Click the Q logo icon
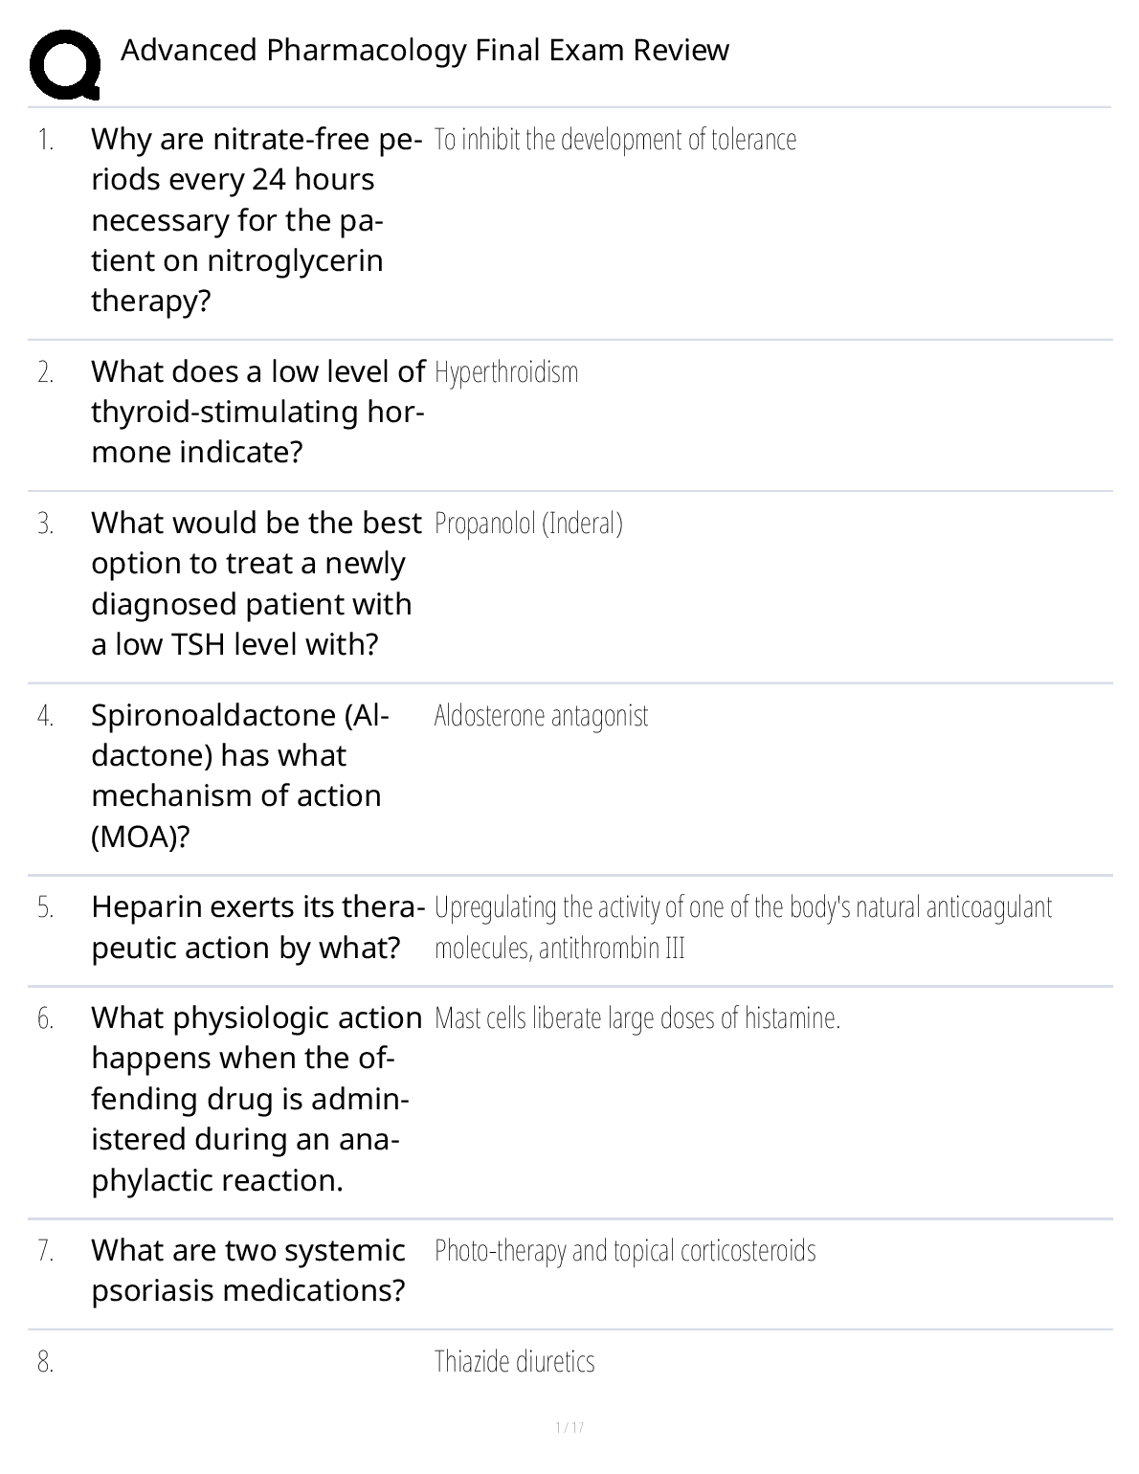Screen dimensions: 1139x1474 [x=64, y=64]
